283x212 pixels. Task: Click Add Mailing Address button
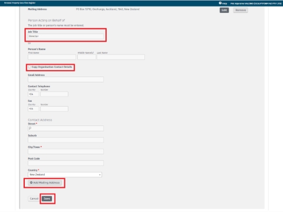point(45,183)
